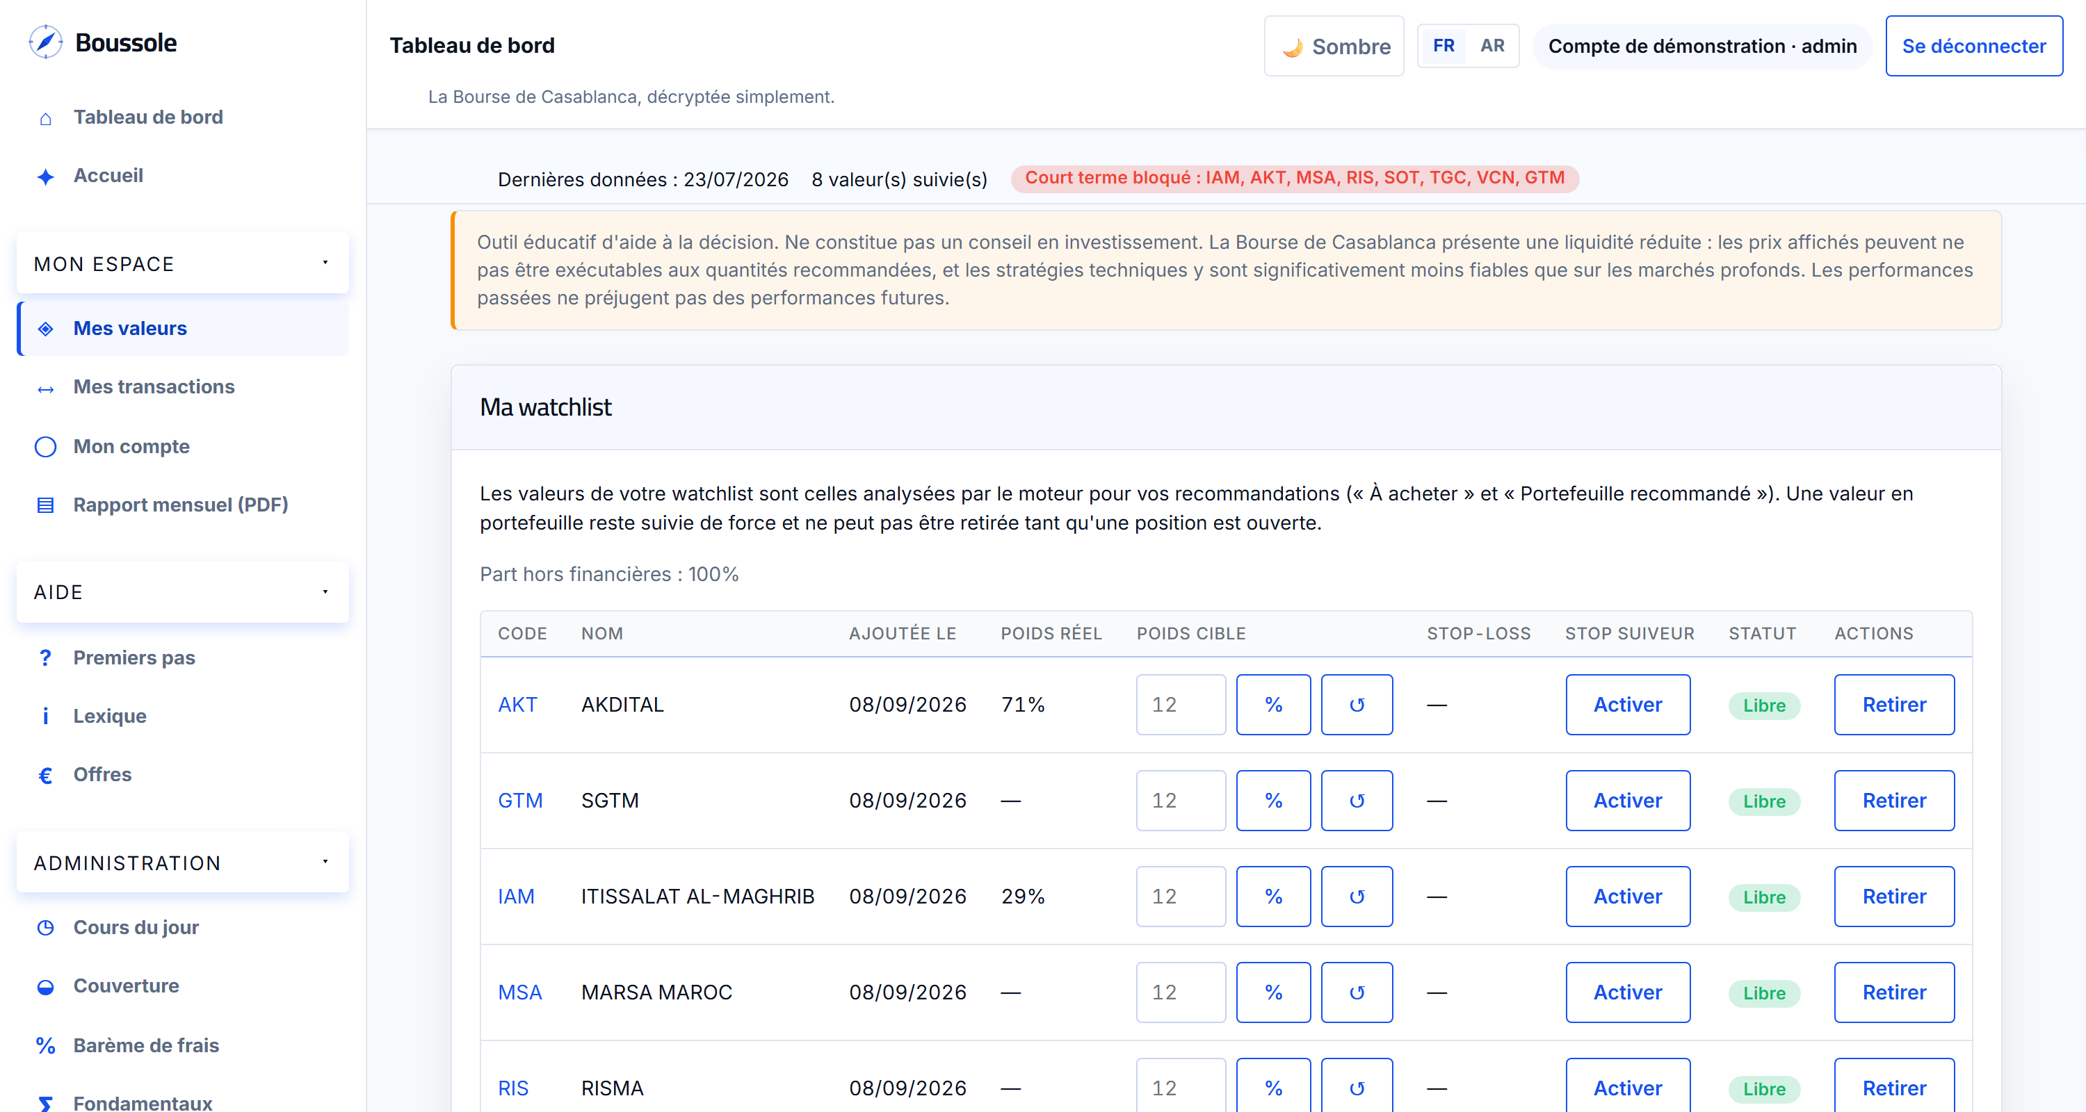The width and height of the screenshot is (2086, 1112).
Task: Open Mes valeurs in sidebar
Action: (x=182, y=329)
